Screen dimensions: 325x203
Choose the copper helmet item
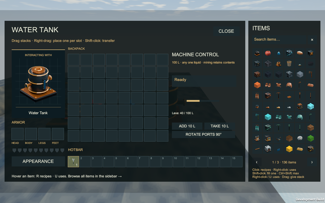(289, 85)
